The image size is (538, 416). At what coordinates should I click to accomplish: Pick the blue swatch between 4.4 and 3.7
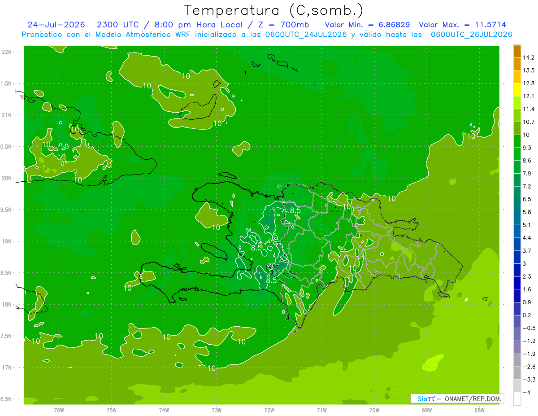click(517, 244)
